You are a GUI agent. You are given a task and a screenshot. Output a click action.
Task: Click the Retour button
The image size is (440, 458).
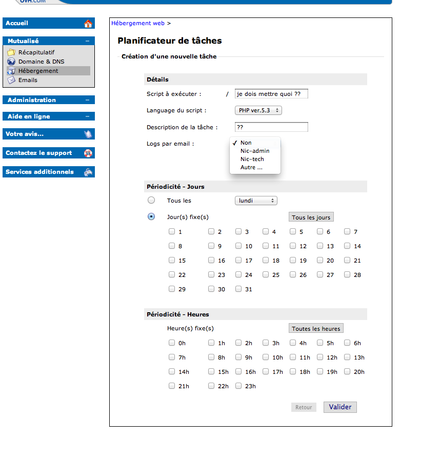tap(304, 407)
